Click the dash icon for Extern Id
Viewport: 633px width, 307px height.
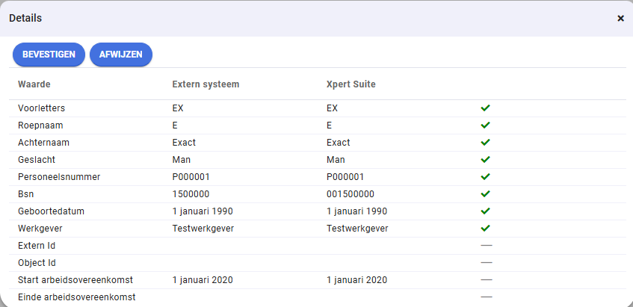click(487, 245)
